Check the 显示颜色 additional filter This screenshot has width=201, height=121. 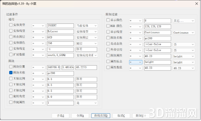[108, 20]
